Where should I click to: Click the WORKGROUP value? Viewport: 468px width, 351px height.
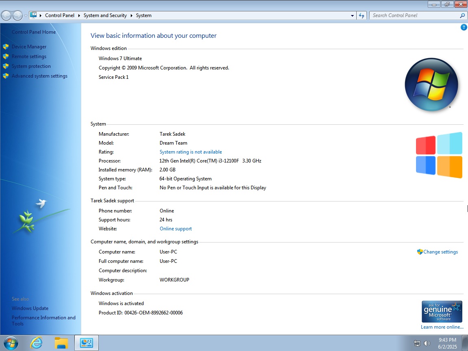coord(174,280)
